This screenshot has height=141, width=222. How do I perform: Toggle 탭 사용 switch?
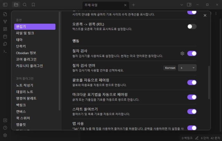(x=192, y=128)
